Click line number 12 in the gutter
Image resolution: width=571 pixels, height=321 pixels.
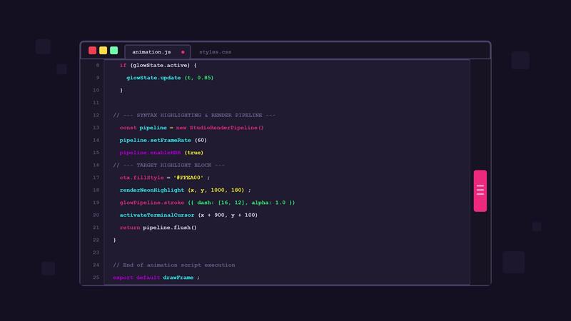pos(96,115)
